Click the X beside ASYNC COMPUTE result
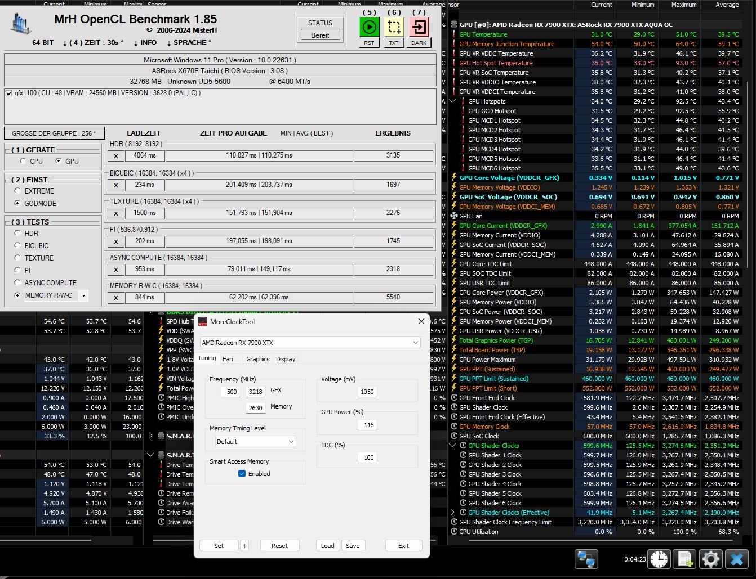The height and width of the screenshot is (579, 756). coord(116,270)
